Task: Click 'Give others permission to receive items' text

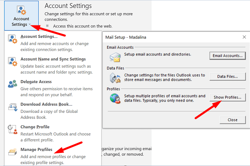Action: (57, 89)
